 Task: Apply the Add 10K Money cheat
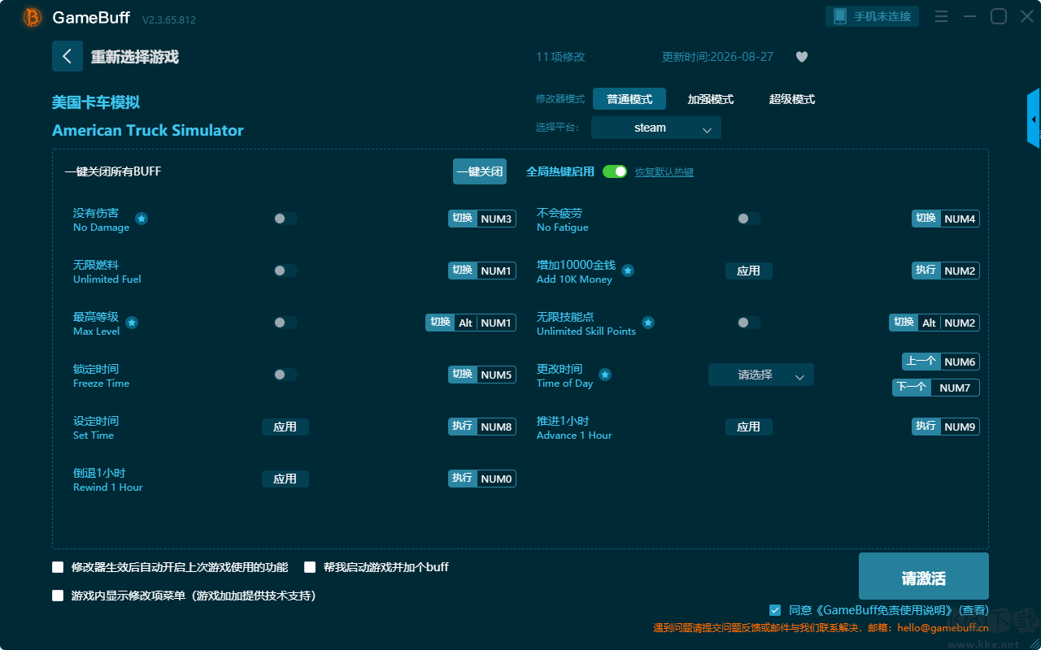749,271
